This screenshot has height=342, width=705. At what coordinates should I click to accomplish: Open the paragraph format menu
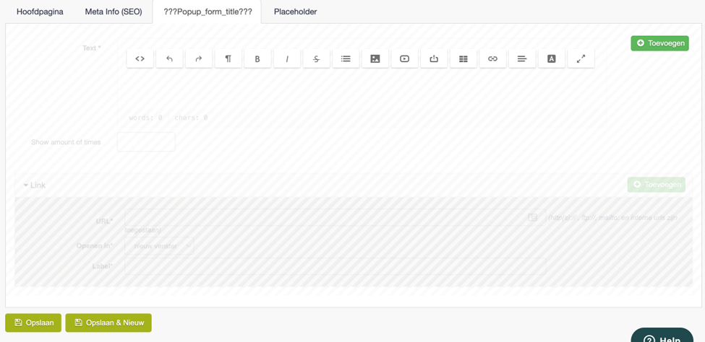[x=228, y=58]
